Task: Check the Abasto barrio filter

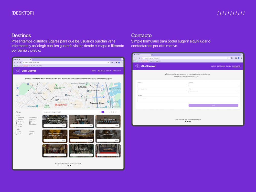Action: tap(16, 124)
